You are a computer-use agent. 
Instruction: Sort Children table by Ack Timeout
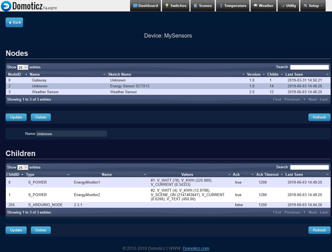[x=269, y=174]
